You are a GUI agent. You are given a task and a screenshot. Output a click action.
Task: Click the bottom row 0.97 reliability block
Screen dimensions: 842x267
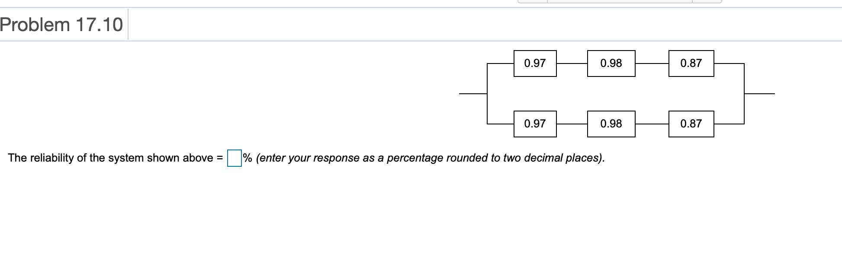[535, 124]
